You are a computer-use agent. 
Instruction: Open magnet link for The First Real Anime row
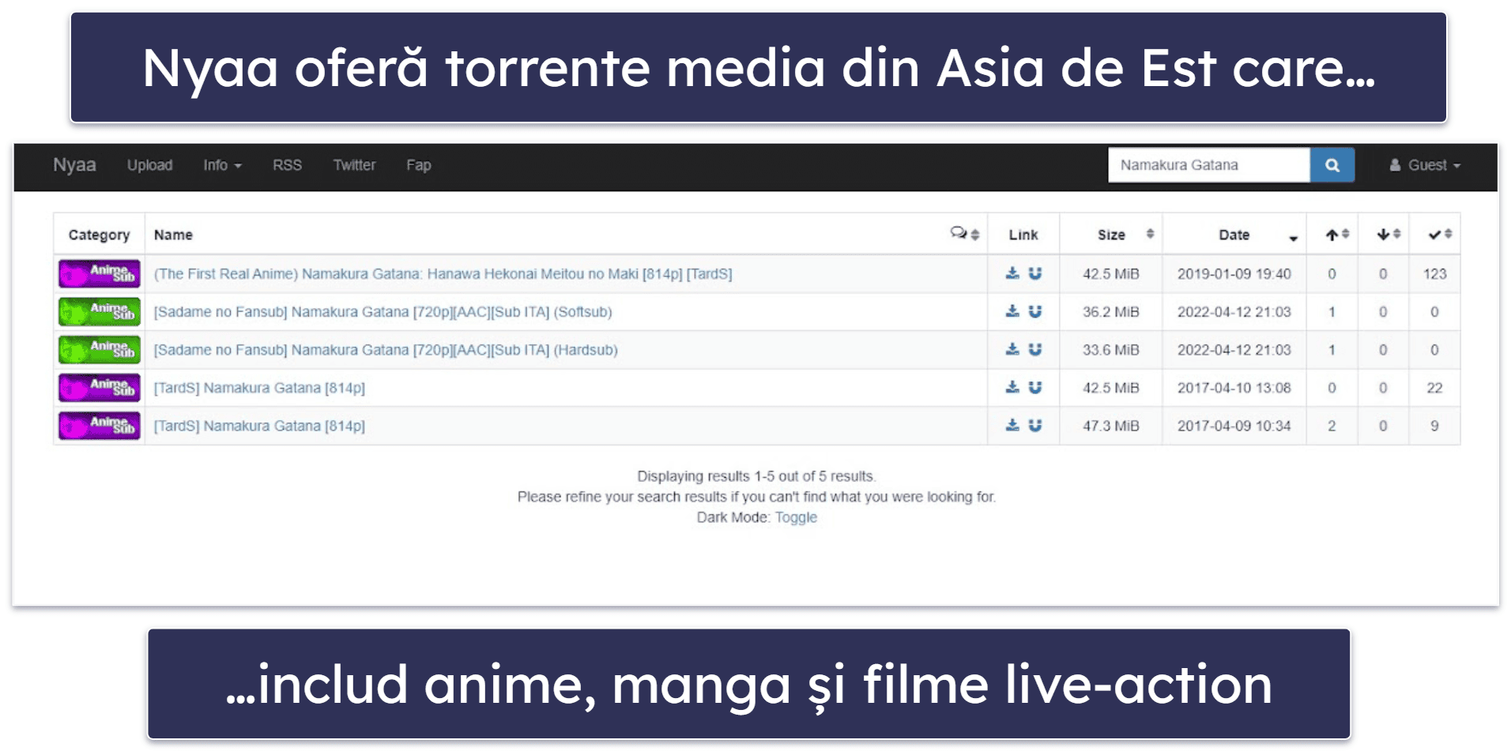click(1035, 273)
